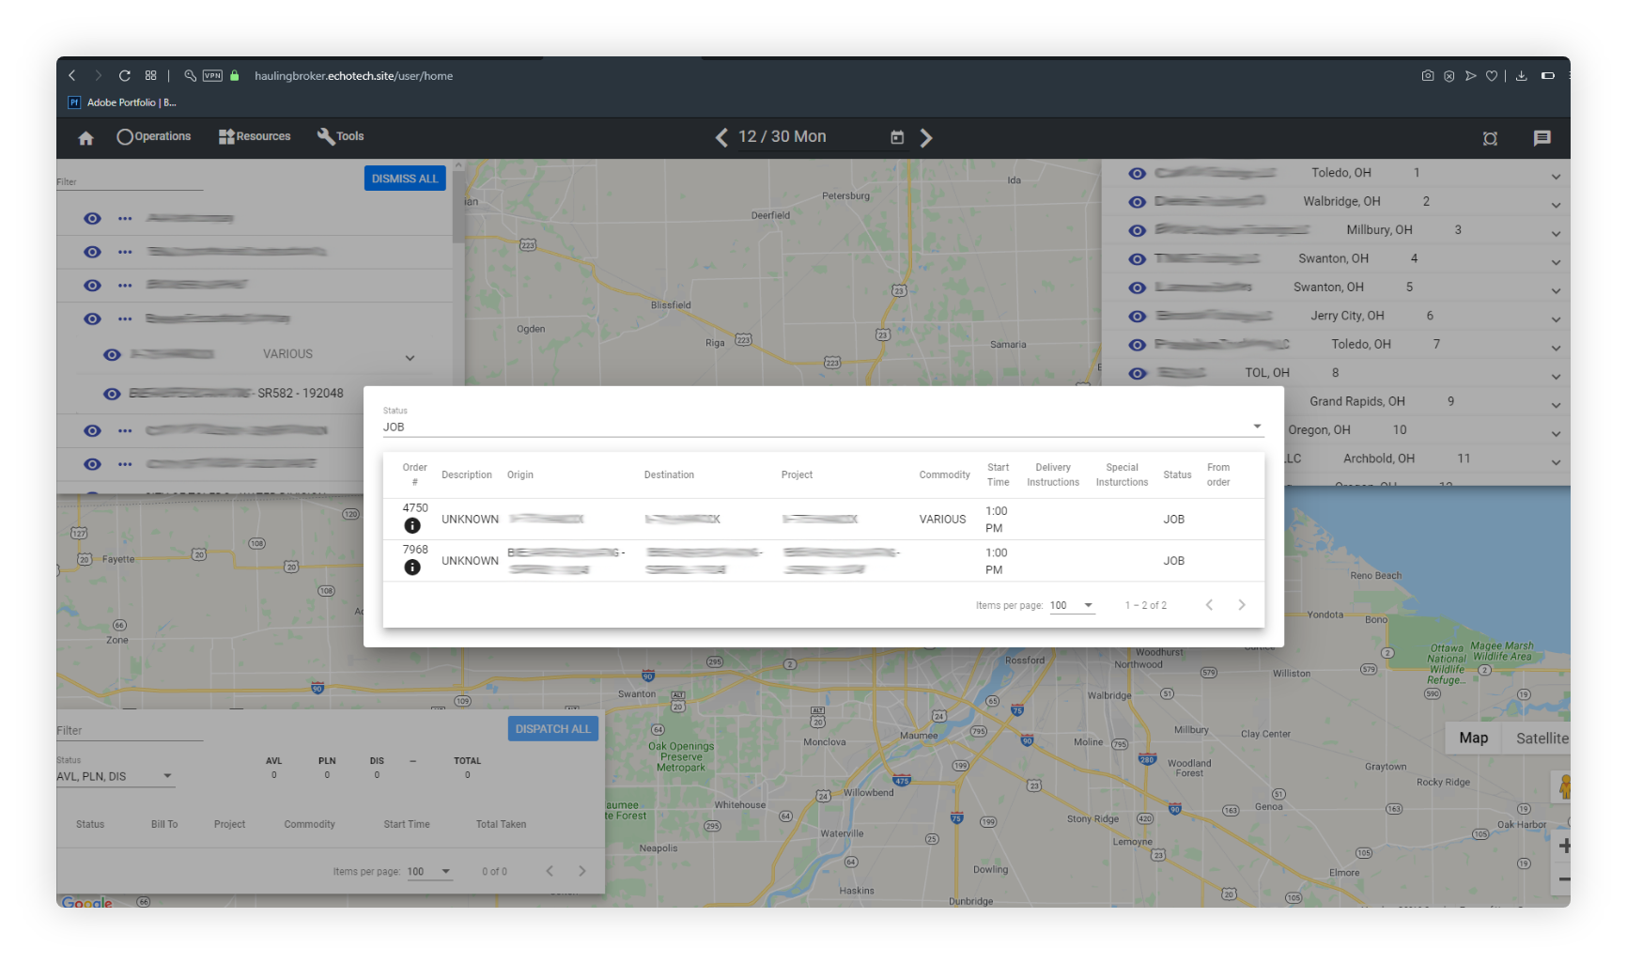Image resolution: width=1627 pixels, height=964 pixels.
Task: Toggle eye icon on Millbury, OH row
Action: coord(1137,230)
